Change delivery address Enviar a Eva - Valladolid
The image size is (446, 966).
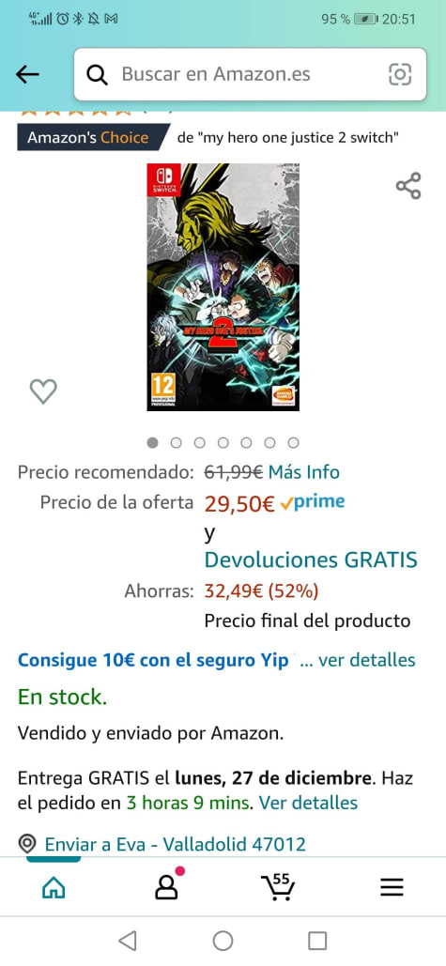[162, 843]
